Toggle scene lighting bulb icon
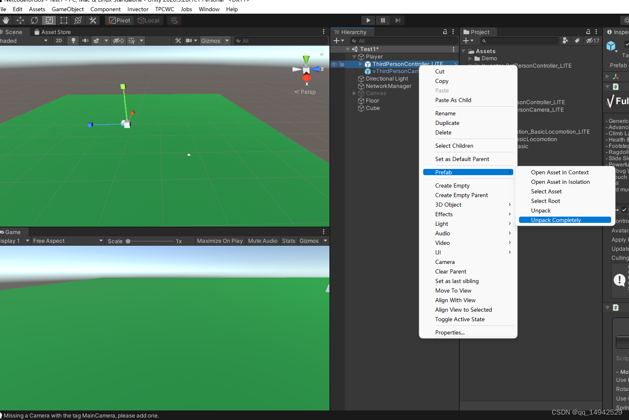 click(73, 41)
